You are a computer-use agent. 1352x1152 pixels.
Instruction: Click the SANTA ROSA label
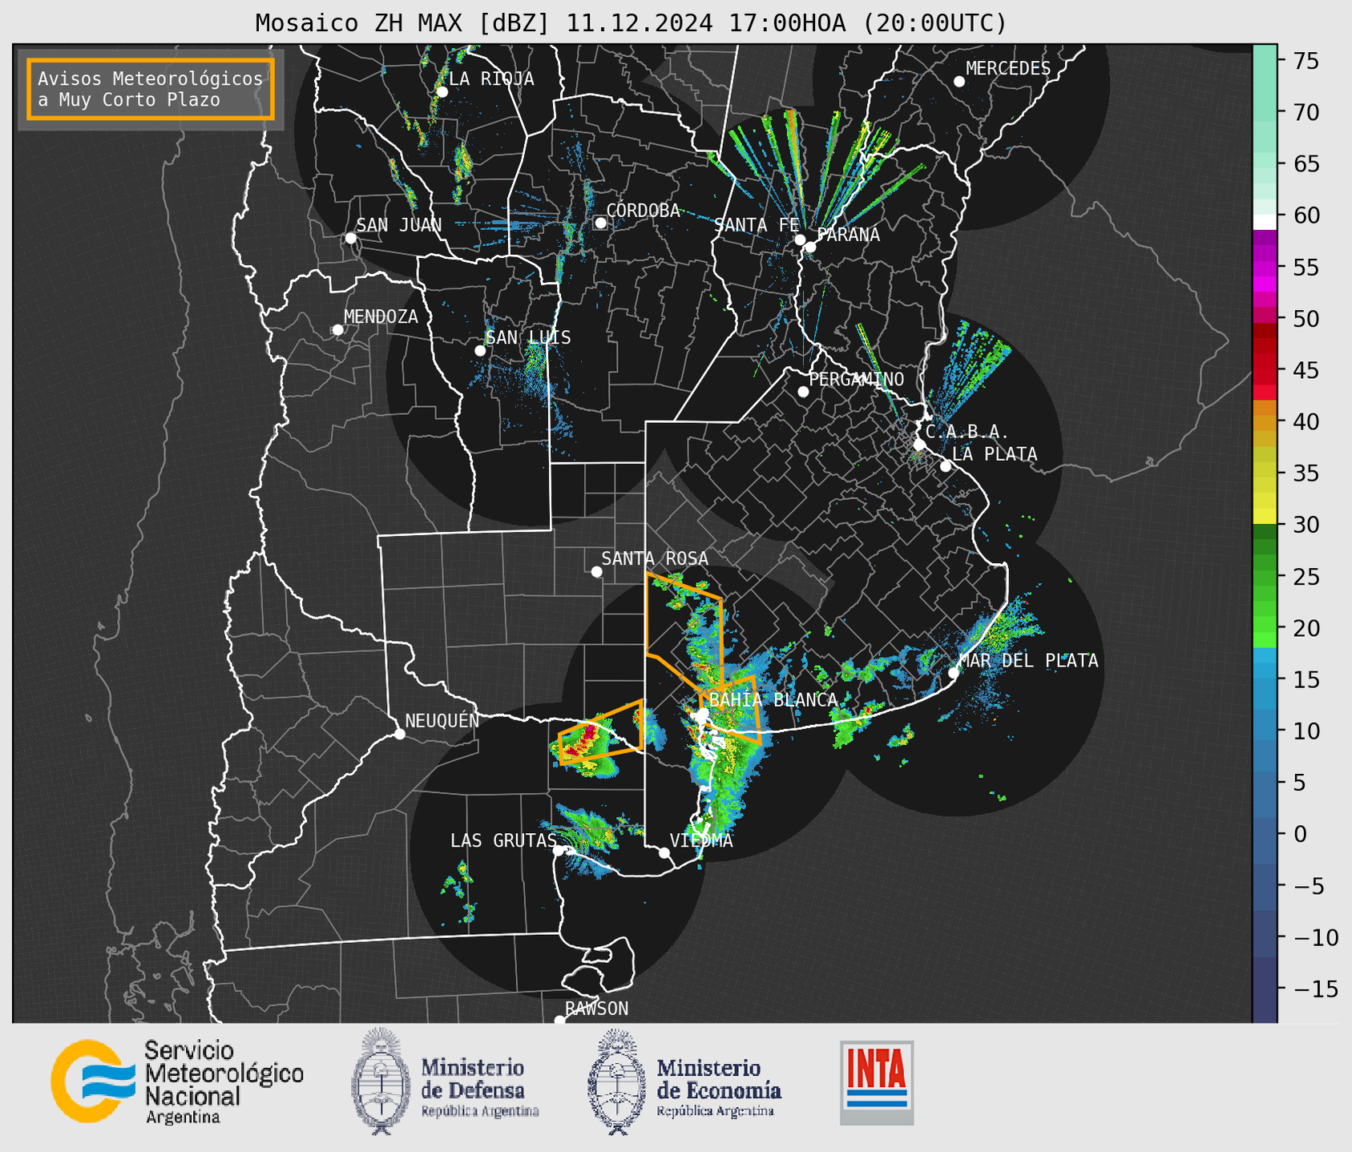pos(655,558)
